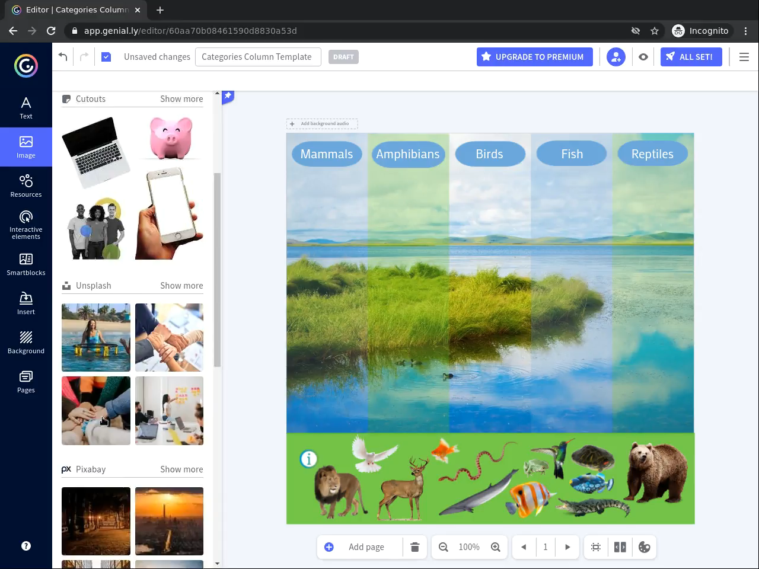Select the sunset skyline Pixabay photo
Image resolution: width=759 pixels, height=569 pixels.
pyautogui.click(x=169, y=521)
